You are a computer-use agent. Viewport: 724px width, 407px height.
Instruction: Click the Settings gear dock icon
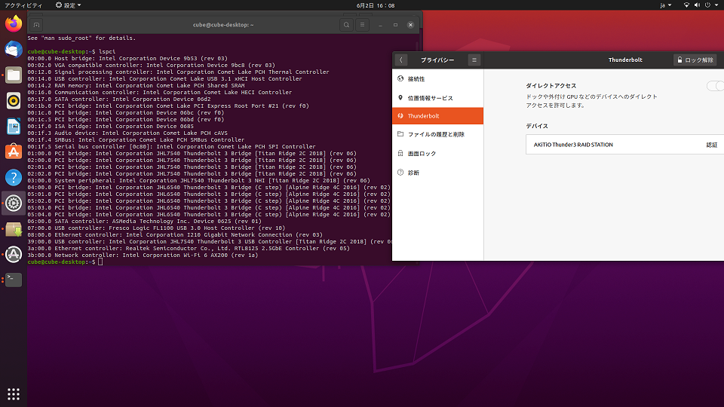tap(14, 203)
